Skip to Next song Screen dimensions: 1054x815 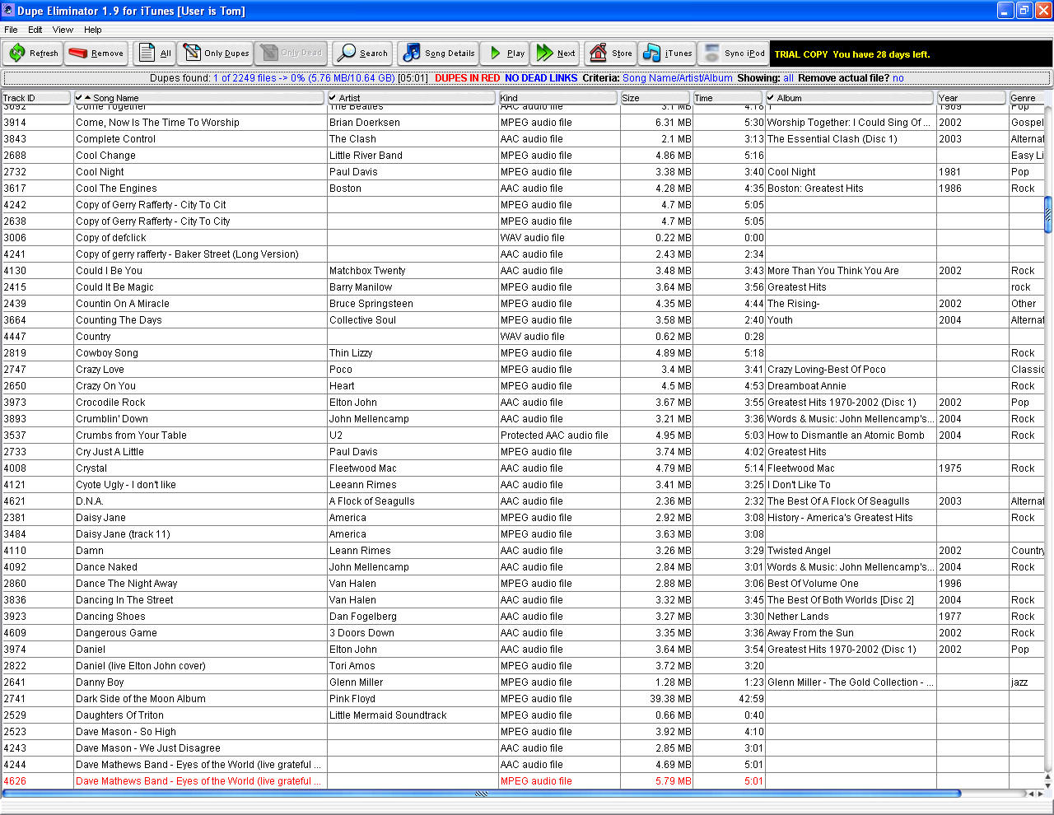tap(556, 54)
